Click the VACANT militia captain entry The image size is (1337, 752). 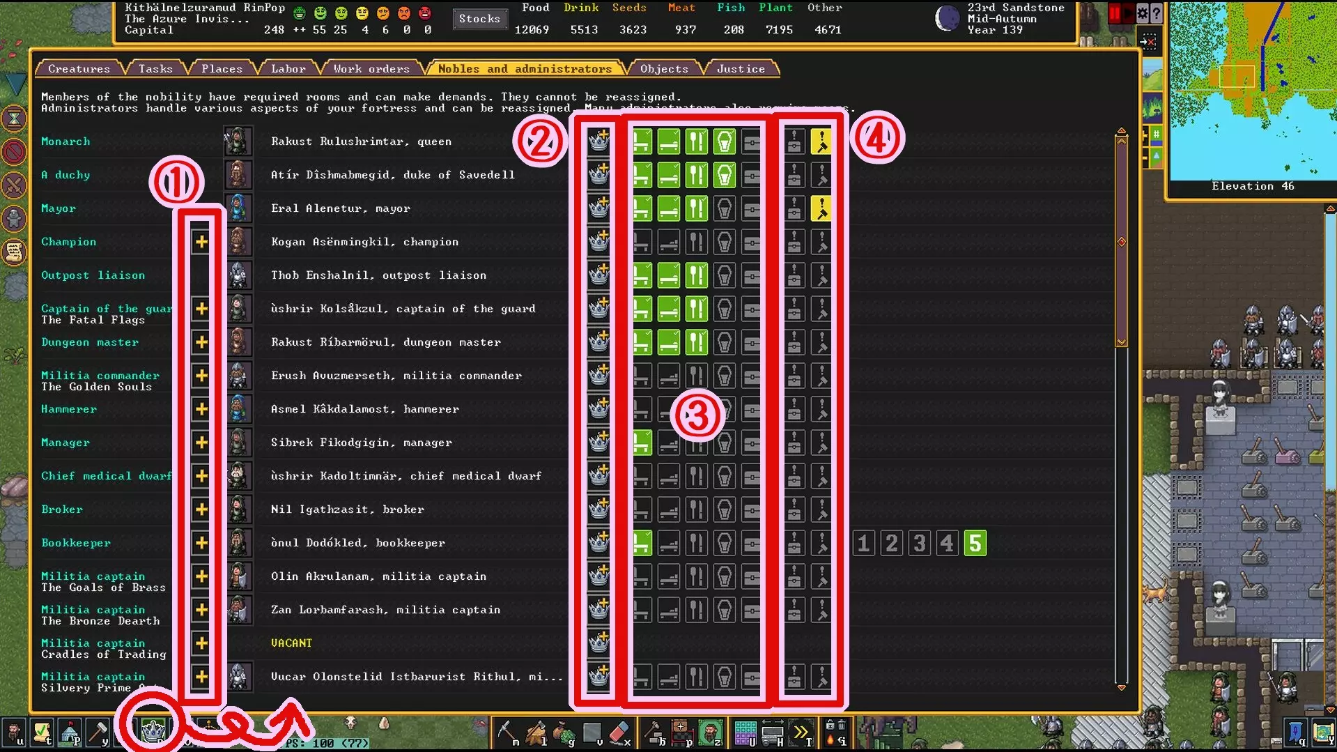pos(291,643)
